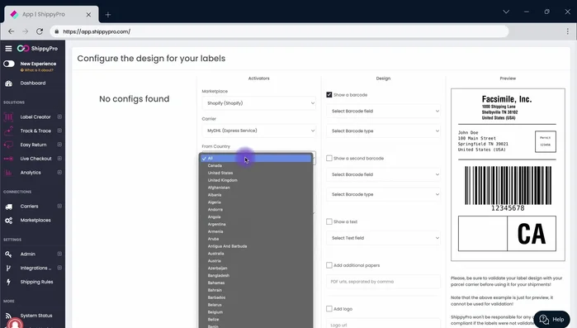Choose United States from country list
This screenshot has height=328, width=577.
(x=256, y=173)
